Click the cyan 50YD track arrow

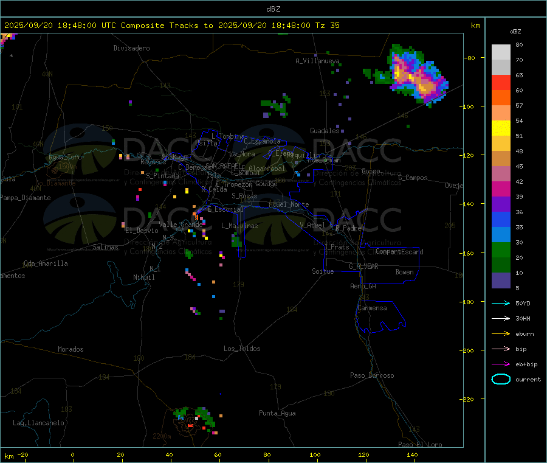point(501,303)
